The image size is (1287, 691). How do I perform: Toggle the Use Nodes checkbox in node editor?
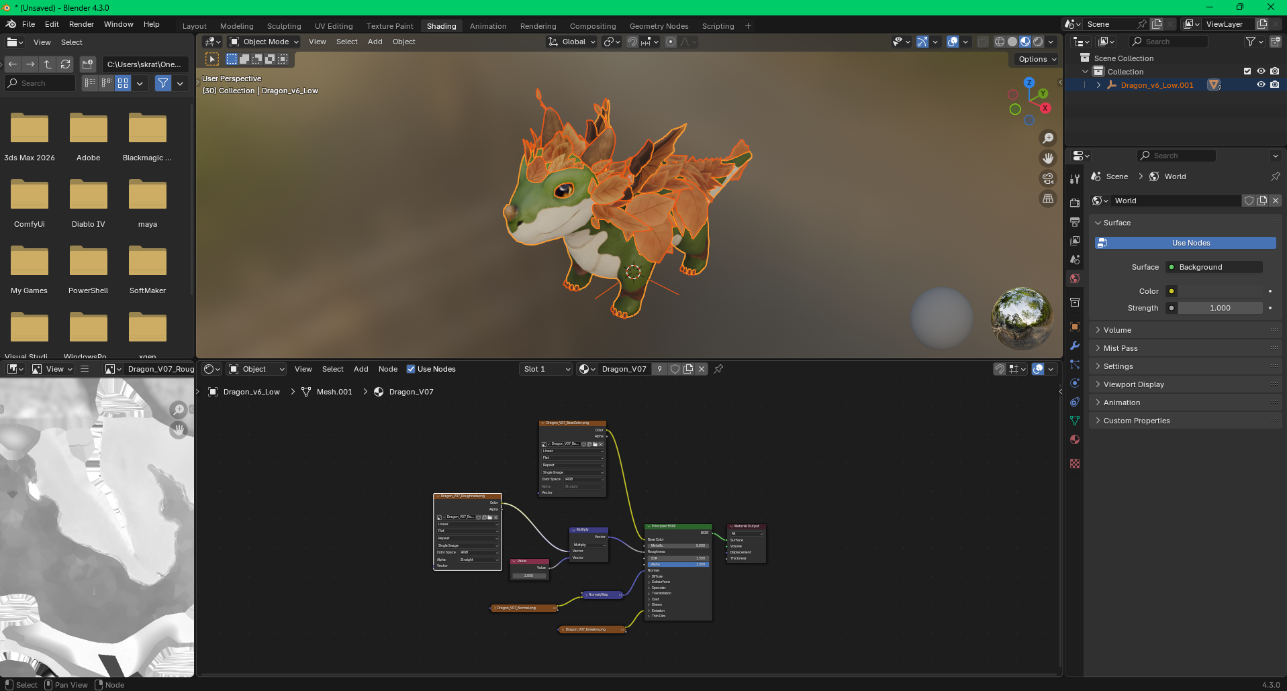click(411, 369)
